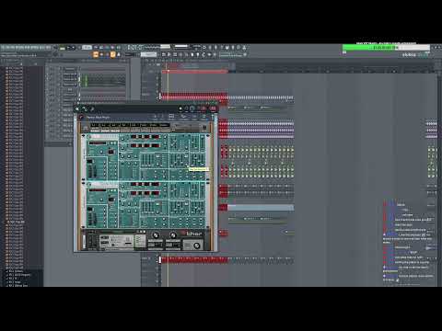
Task: Click the Thor device name label in rack
Action: click(x=194, y=234)
